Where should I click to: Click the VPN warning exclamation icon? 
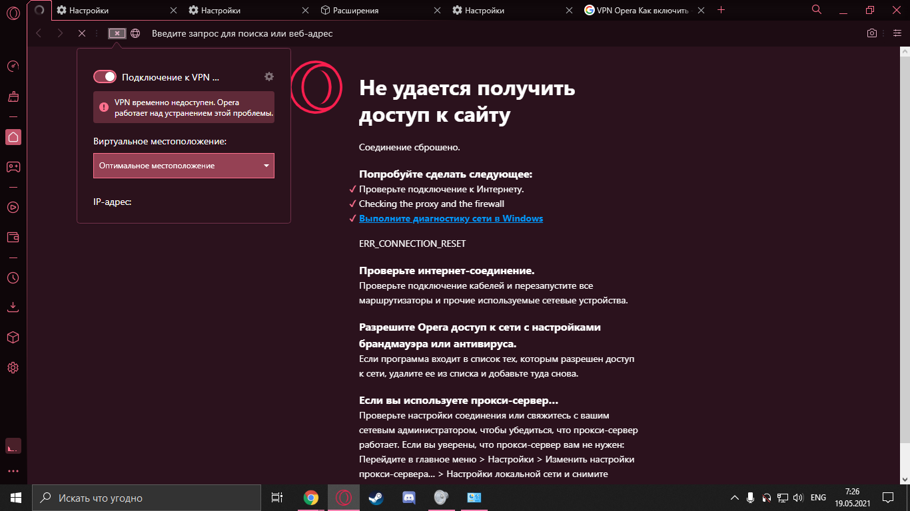coord(104,107)
